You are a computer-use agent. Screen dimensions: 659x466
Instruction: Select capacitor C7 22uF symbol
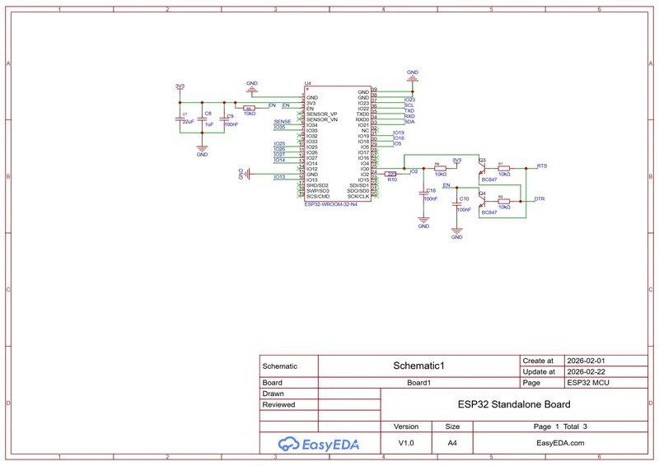[x=180, y=119]
